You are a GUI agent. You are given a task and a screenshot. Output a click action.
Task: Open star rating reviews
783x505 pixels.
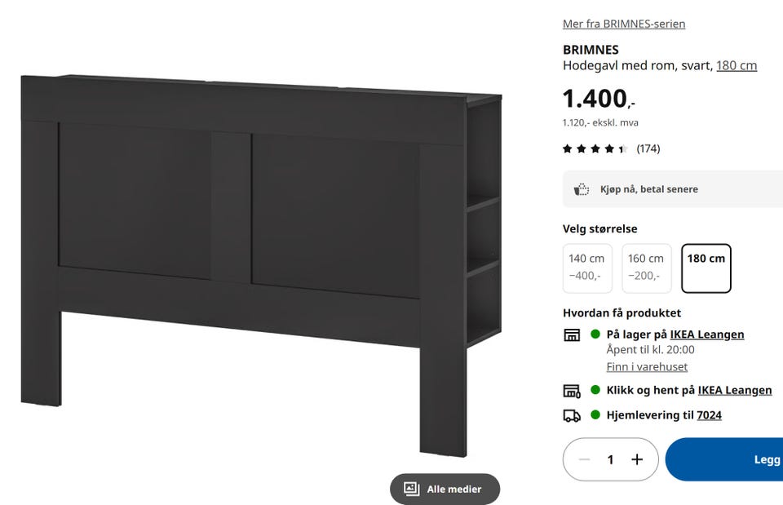click(x=611, y=148)
